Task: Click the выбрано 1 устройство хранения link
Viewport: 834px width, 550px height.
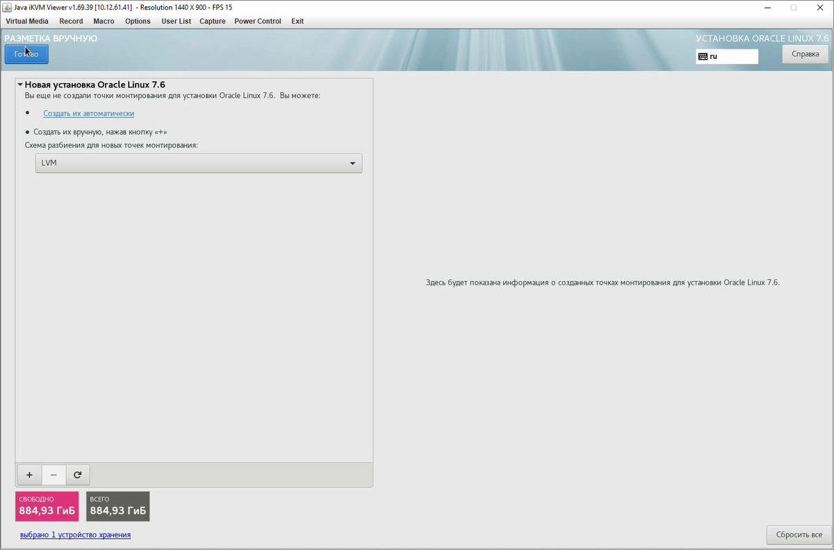Action: pos(76,535)
